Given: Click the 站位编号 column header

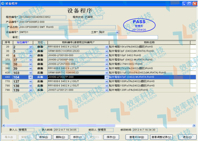Looking at the screenshot, I should (23, 42).
